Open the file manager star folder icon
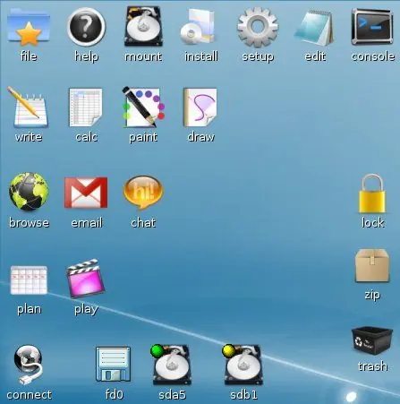 pyautogui.click(x=29, y=27)
